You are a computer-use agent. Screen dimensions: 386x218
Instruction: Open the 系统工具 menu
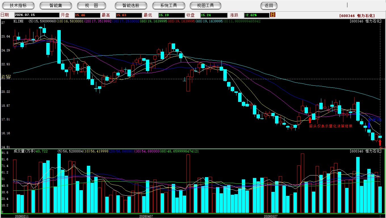[168, 5]
